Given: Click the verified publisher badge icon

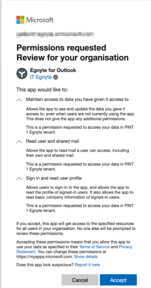Looking at the screenshot, I should point(56,77).
